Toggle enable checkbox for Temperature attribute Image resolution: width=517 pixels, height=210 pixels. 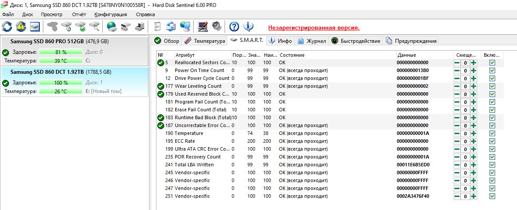492,133
